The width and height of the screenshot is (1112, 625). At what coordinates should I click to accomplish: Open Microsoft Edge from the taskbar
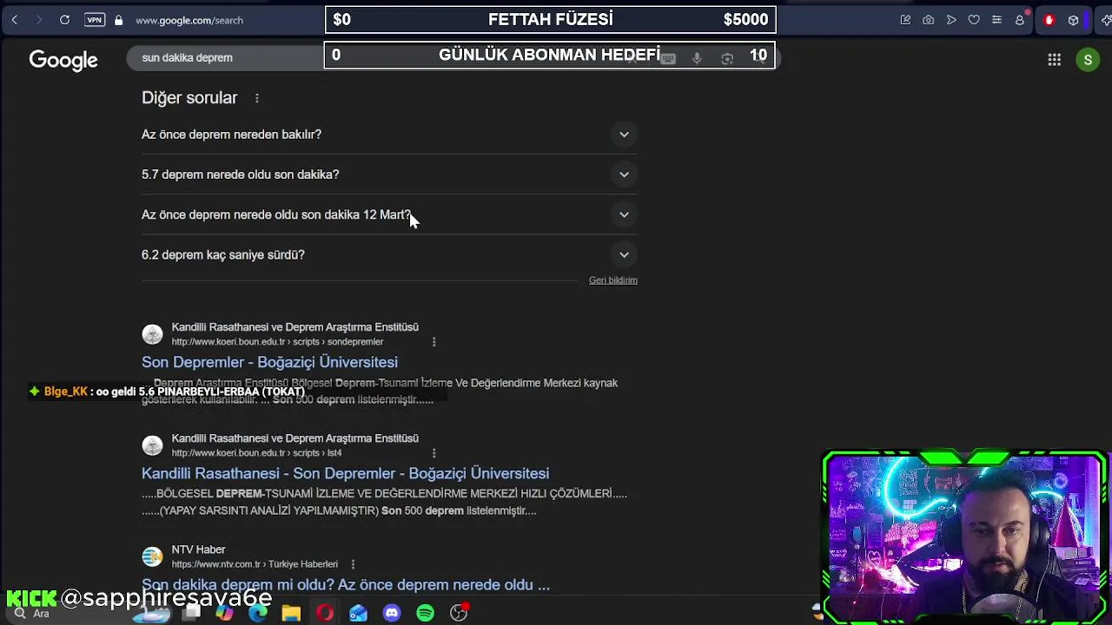[258, 614]
